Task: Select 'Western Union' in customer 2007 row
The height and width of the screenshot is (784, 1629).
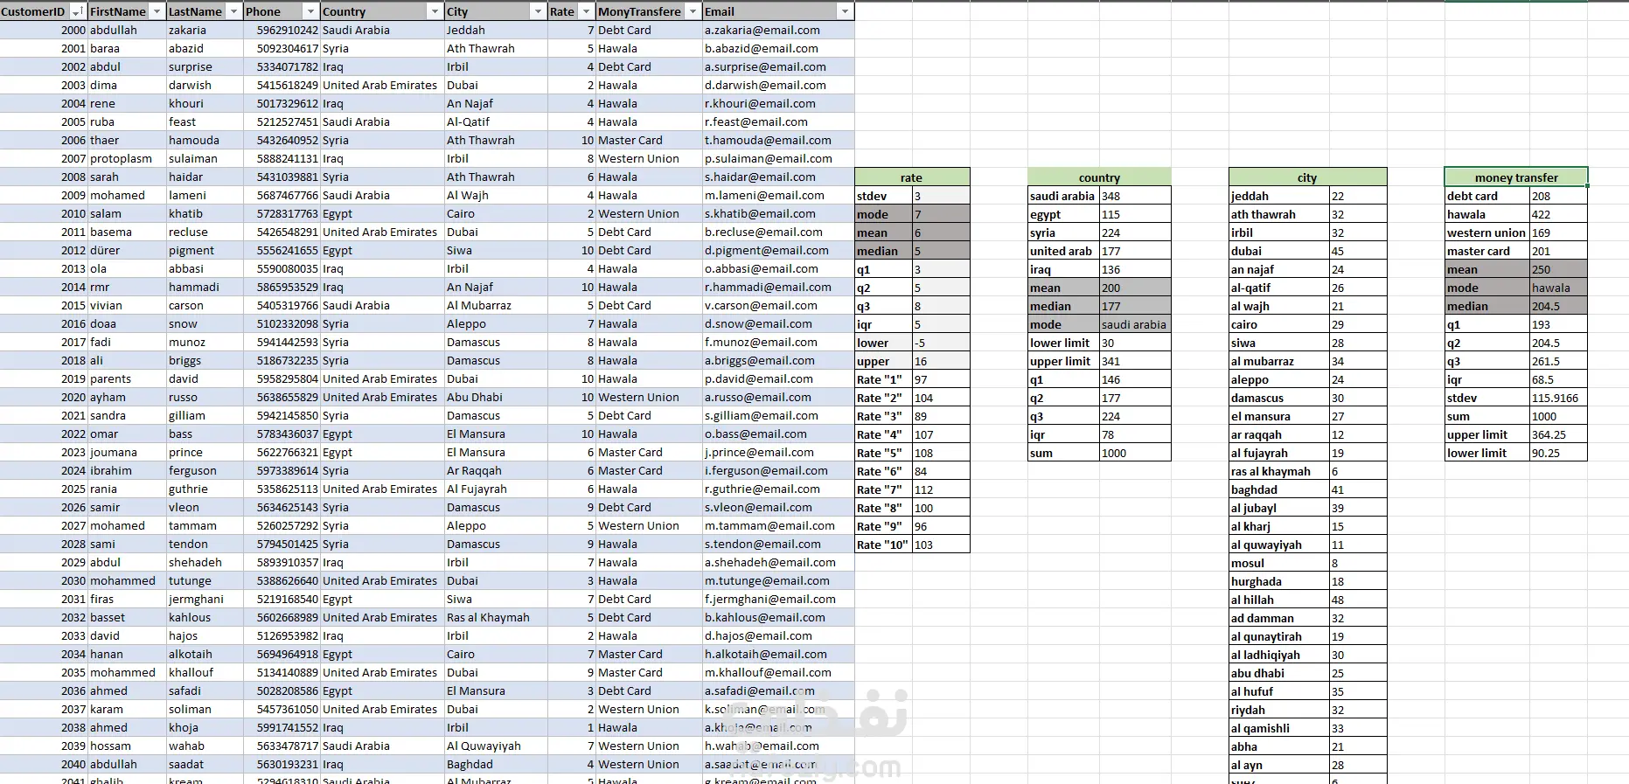Action: (x=649, y=158)
